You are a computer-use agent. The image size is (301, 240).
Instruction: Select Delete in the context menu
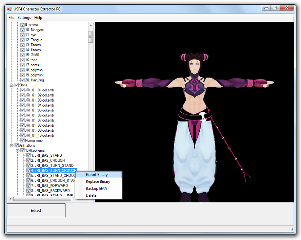pyautogui.click(x=99, y=195)
